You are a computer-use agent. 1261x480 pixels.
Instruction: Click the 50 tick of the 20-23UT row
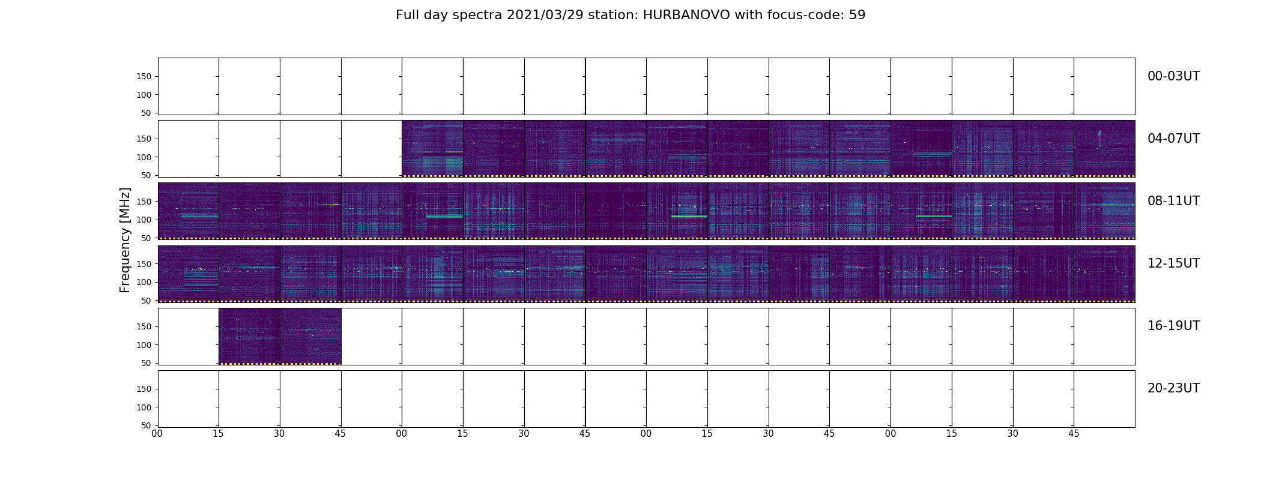(x=147, y=425)
